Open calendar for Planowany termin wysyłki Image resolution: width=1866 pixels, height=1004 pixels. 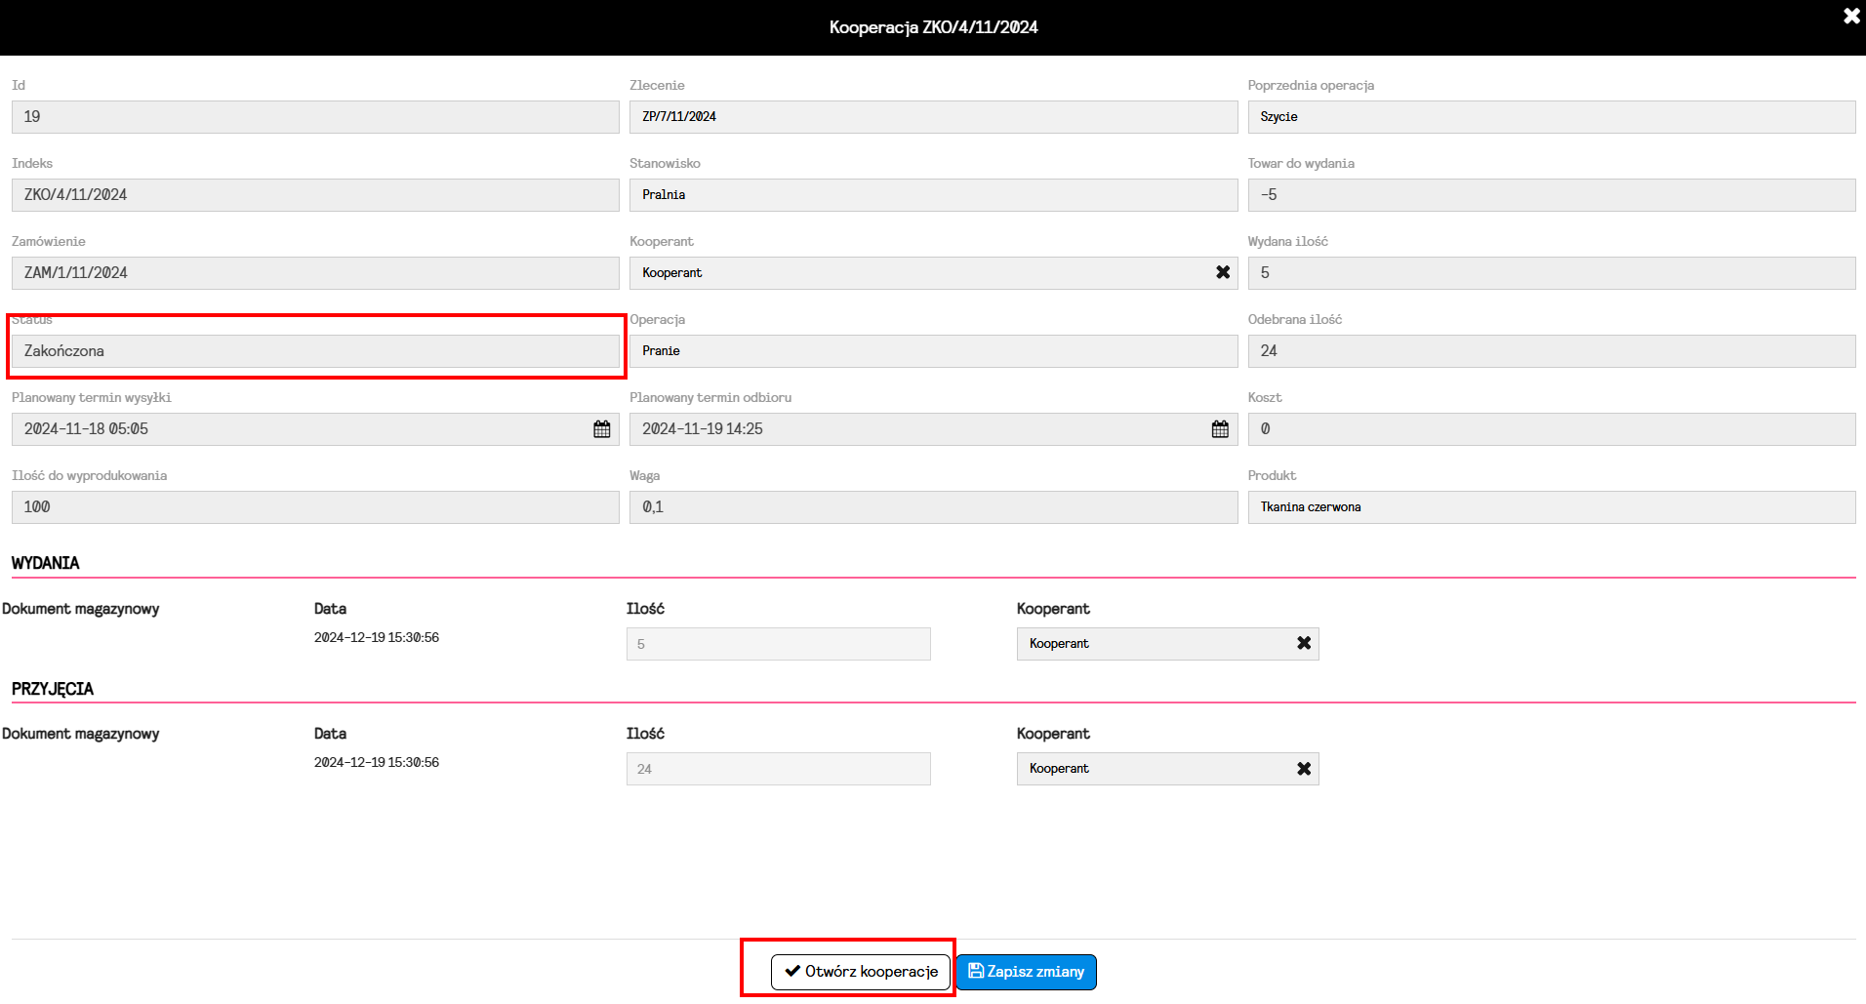pyautogui.click(x=602, y=429)
